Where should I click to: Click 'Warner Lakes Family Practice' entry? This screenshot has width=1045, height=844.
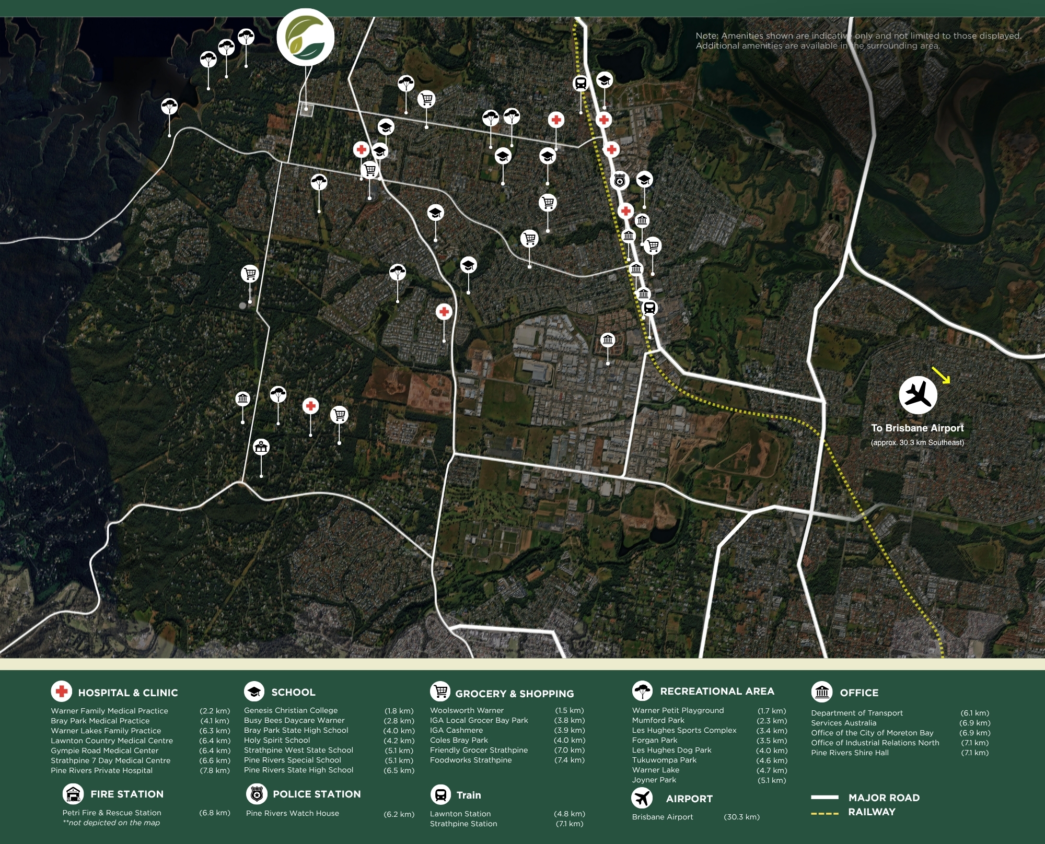click(x=106, y=731)
